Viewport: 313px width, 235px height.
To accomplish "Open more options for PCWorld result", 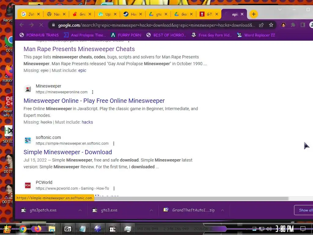I will point(114,188).
